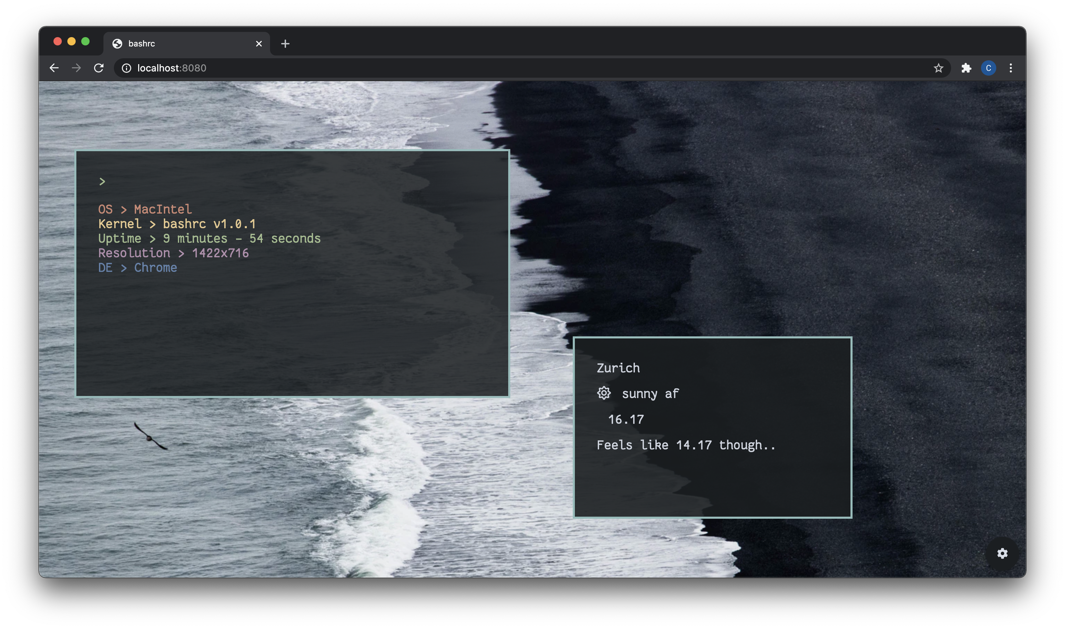Open the weather condition sun icon

click(604, 393)
